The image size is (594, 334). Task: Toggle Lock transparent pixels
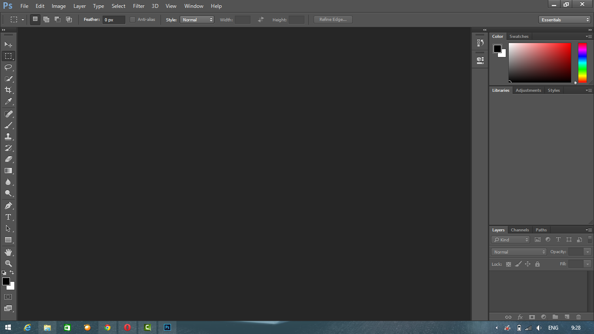[508, 264]
